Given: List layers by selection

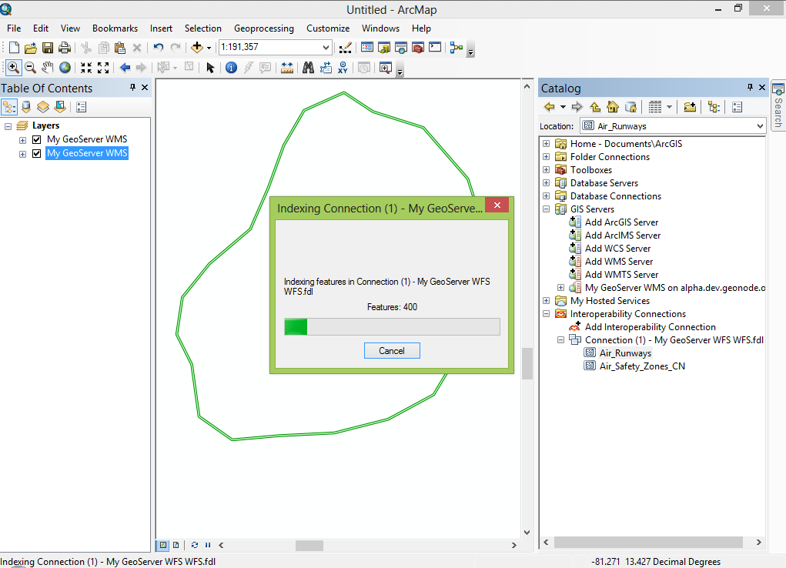Looking at the screenshot, I should coord(60,107).
